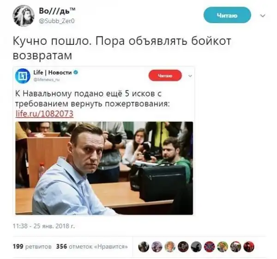This screenshot has width=277, height=259.
Task: Expand the quoted tweet options chevron
Action: (x=190, y=76)
